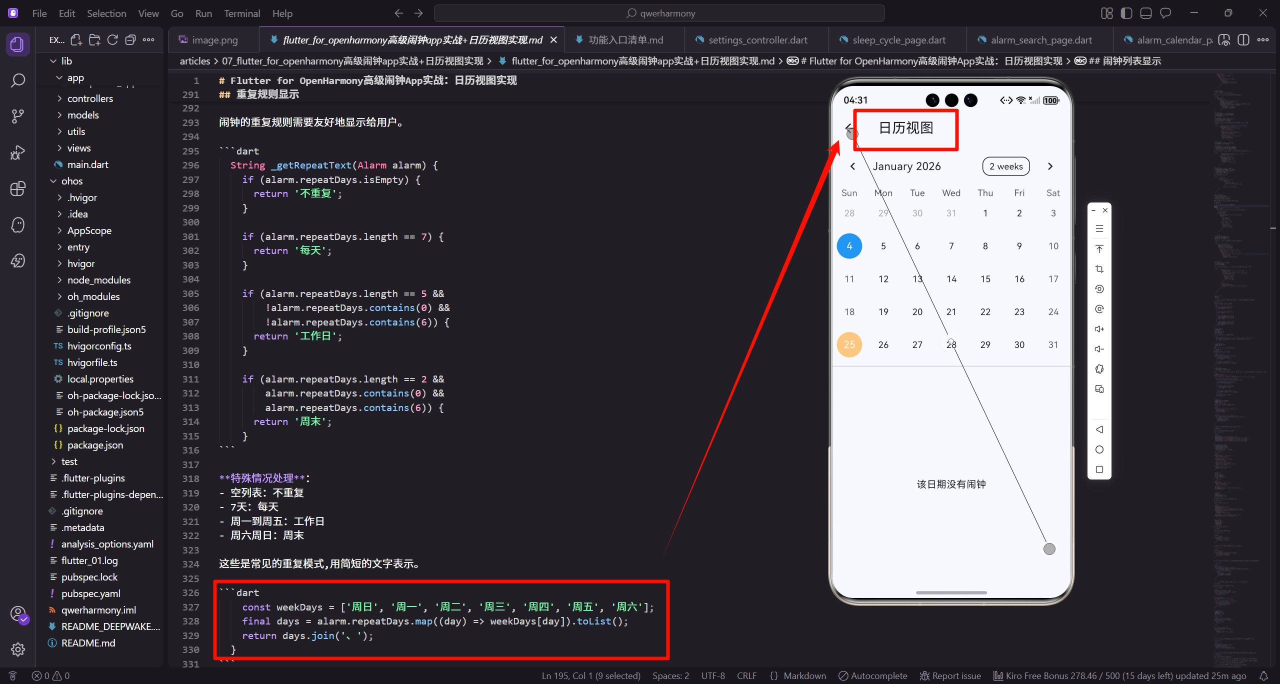
Task: Click the New File icon in explorer header
Action: click(76, 40)
